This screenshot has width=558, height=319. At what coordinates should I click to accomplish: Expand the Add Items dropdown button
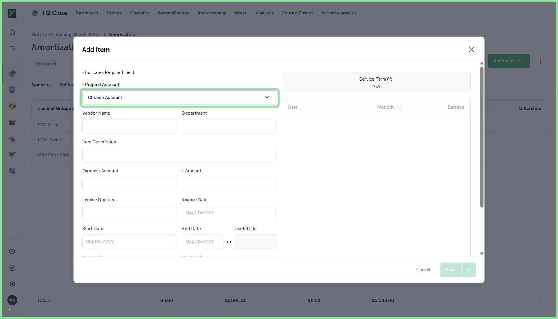pos(509,61)
